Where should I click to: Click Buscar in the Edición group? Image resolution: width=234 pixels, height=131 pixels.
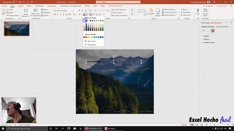[x=184, y=9]
